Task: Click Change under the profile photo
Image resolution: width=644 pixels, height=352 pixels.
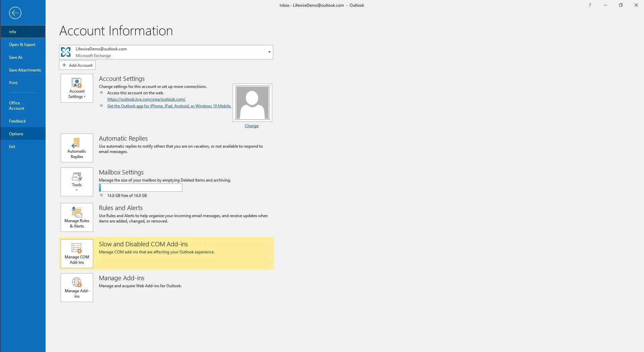Action: coord(251,126)
